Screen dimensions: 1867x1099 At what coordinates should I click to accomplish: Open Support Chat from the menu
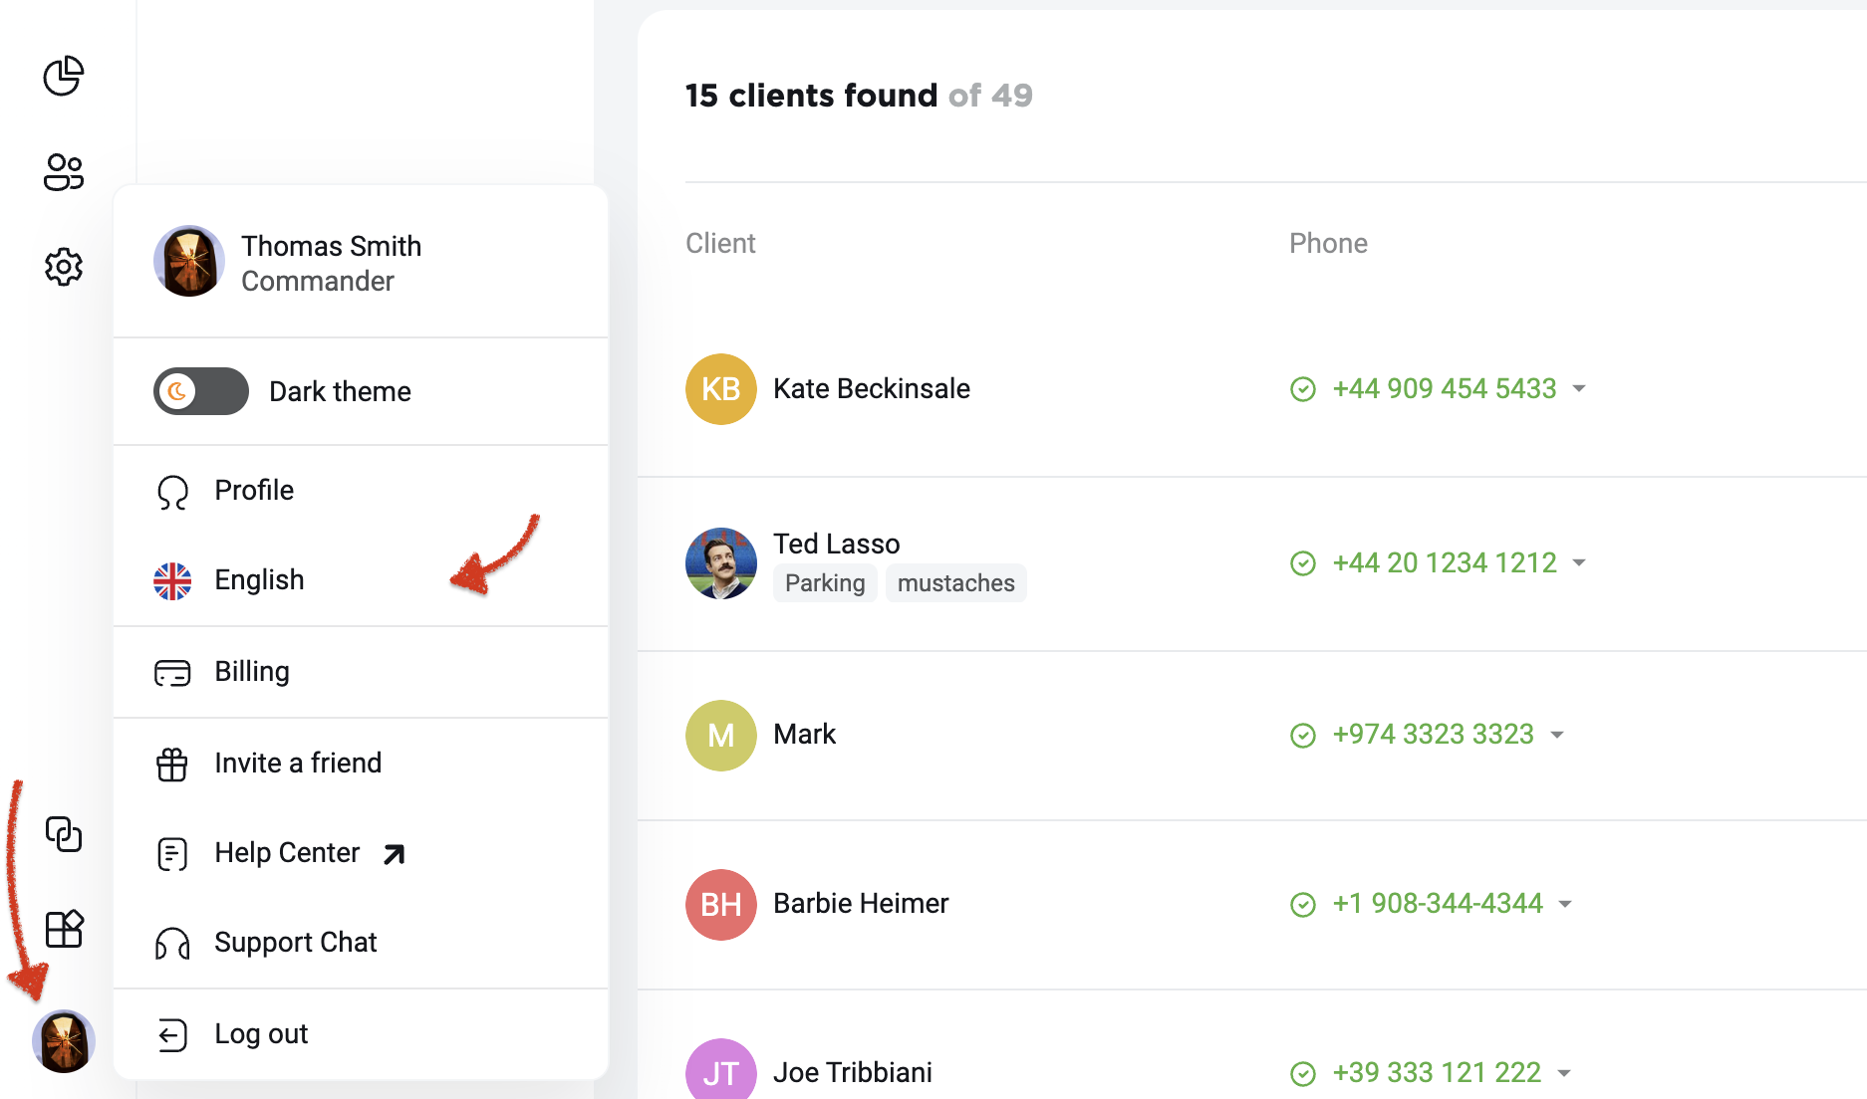point(361,943)
